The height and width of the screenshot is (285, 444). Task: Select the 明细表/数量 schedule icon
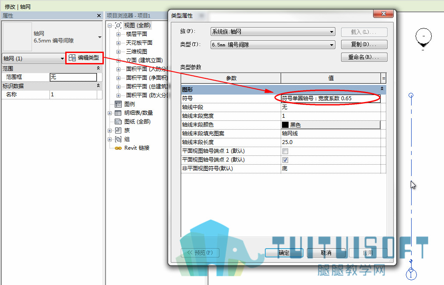click(118, 113)
